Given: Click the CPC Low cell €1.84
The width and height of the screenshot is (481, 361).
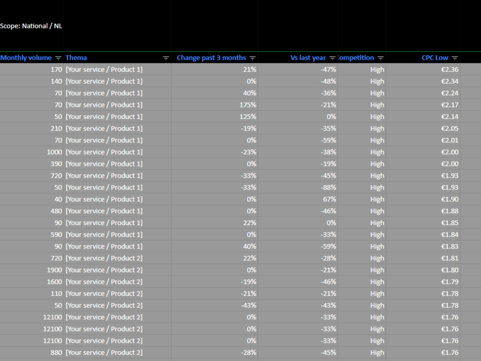Looking at the screenshot, I should [x=423, y=234].
